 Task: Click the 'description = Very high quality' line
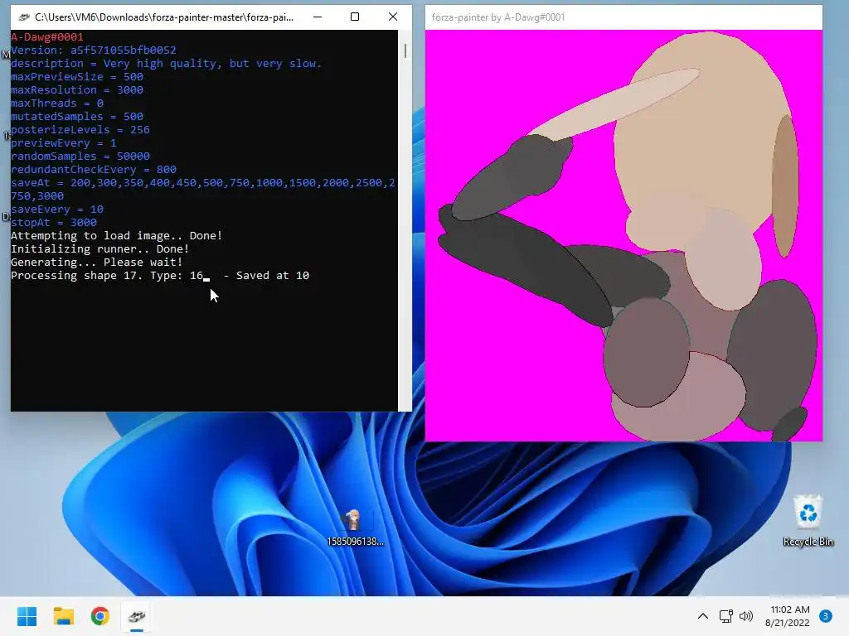166,63
